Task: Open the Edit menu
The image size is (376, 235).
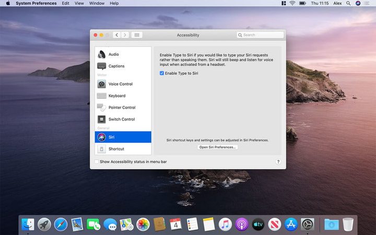Action: click(65, 3)
